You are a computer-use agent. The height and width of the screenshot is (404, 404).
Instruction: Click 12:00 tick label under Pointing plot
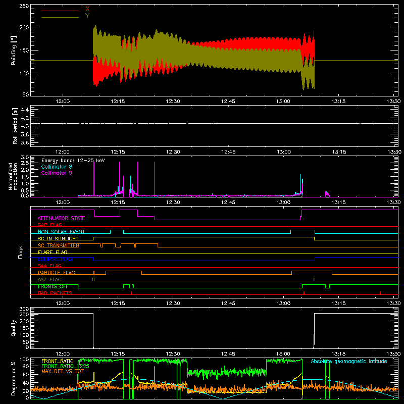[63, 102]
